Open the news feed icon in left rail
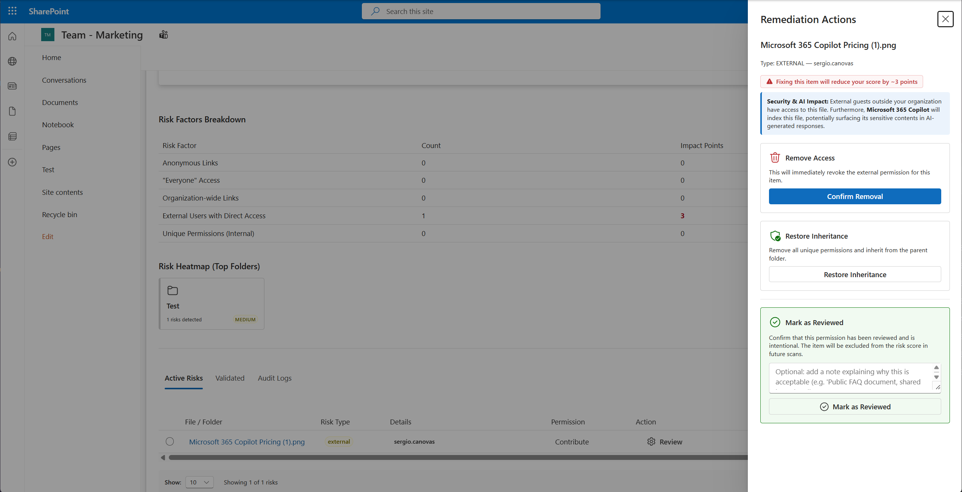The image size is (962, 492). pos(12,86)
